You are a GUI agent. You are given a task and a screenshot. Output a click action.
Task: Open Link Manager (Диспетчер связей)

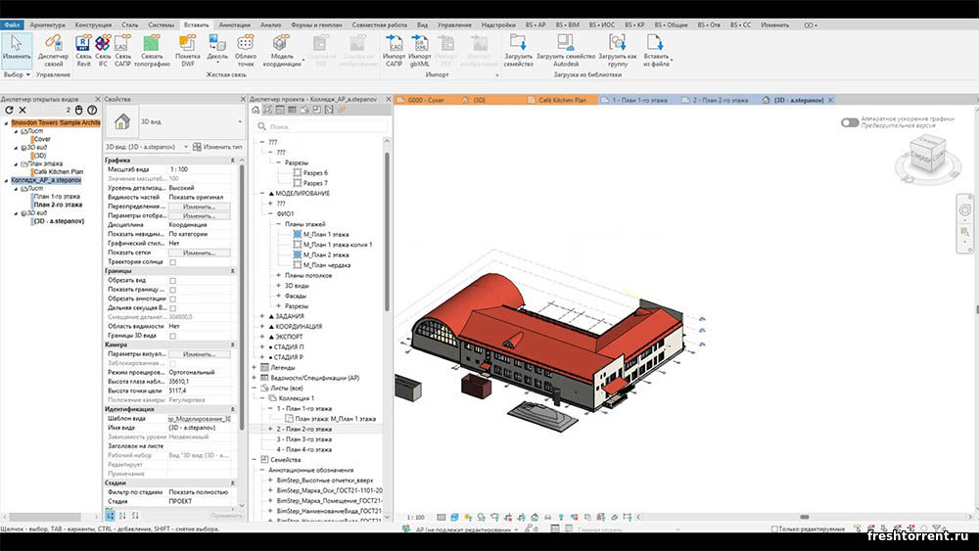(x=53, y=44)
